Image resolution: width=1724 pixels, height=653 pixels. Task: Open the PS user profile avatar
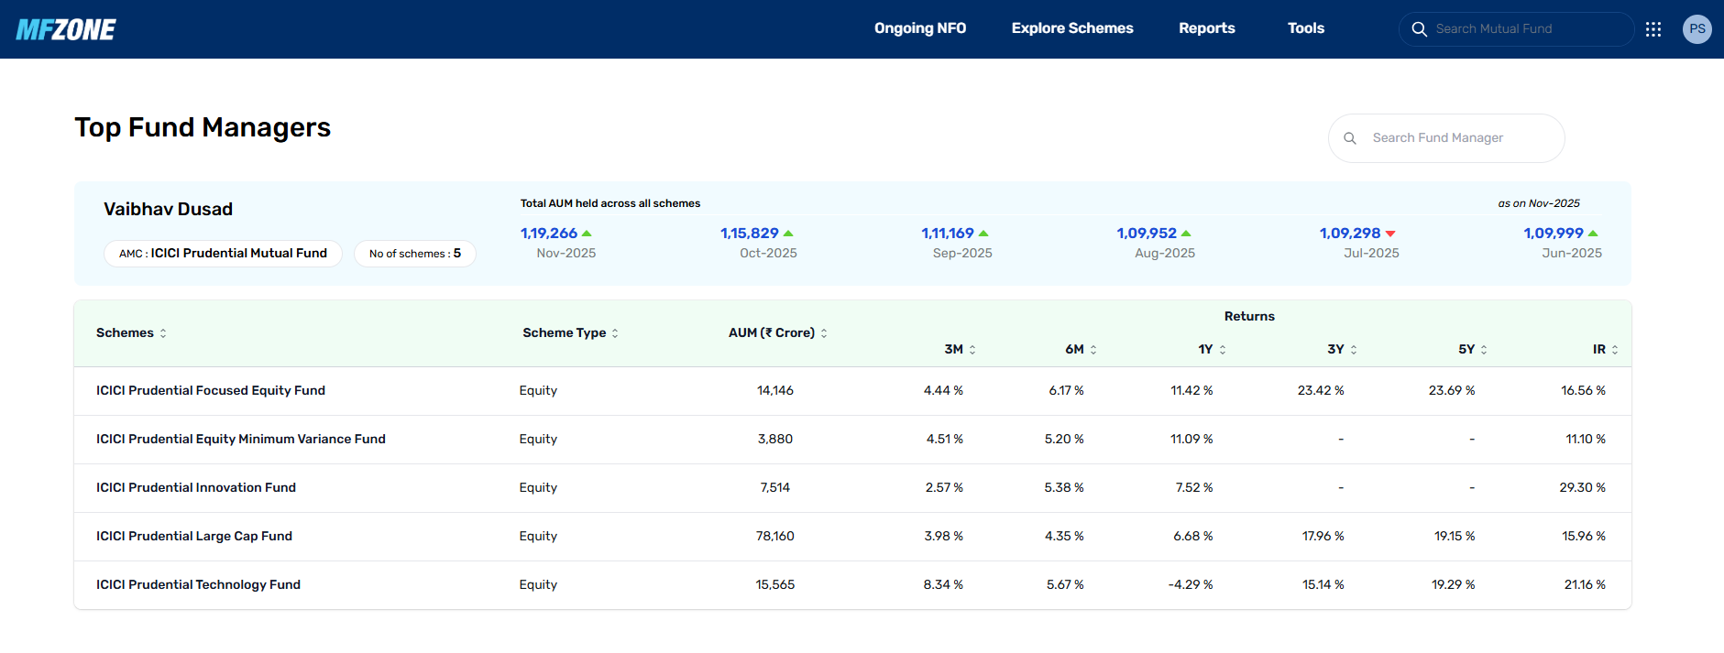[1697, 29]
